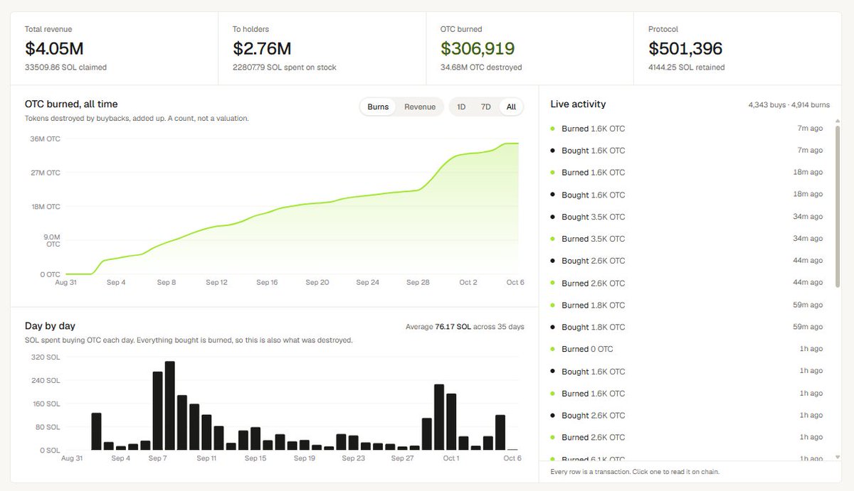Open the Bought 2.6K OTC row from 44m ago
Screen dimensions: 854x491
click(x=687, y=261)
